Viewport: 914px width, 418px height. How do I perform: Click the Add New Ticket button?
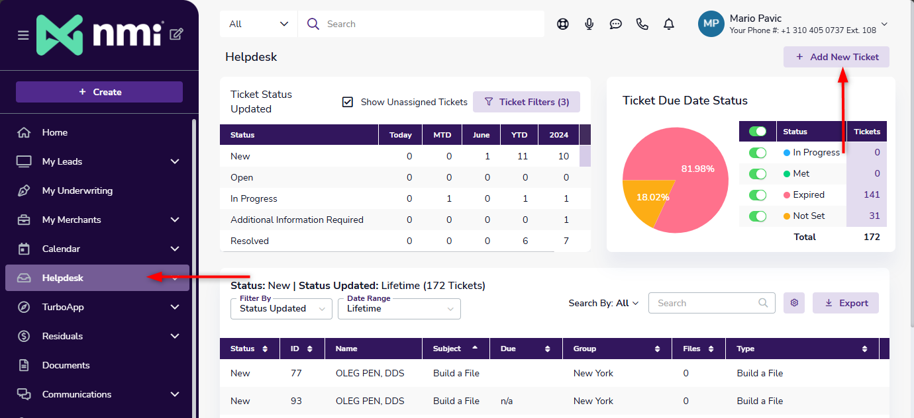point(837,57)
